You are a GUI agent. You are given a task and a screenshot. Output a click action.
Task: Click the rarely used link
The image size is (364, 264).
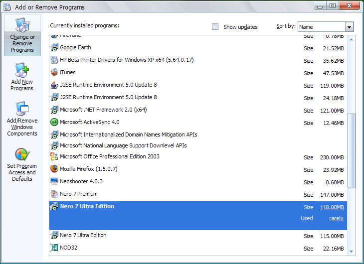[x=336, y=218]
